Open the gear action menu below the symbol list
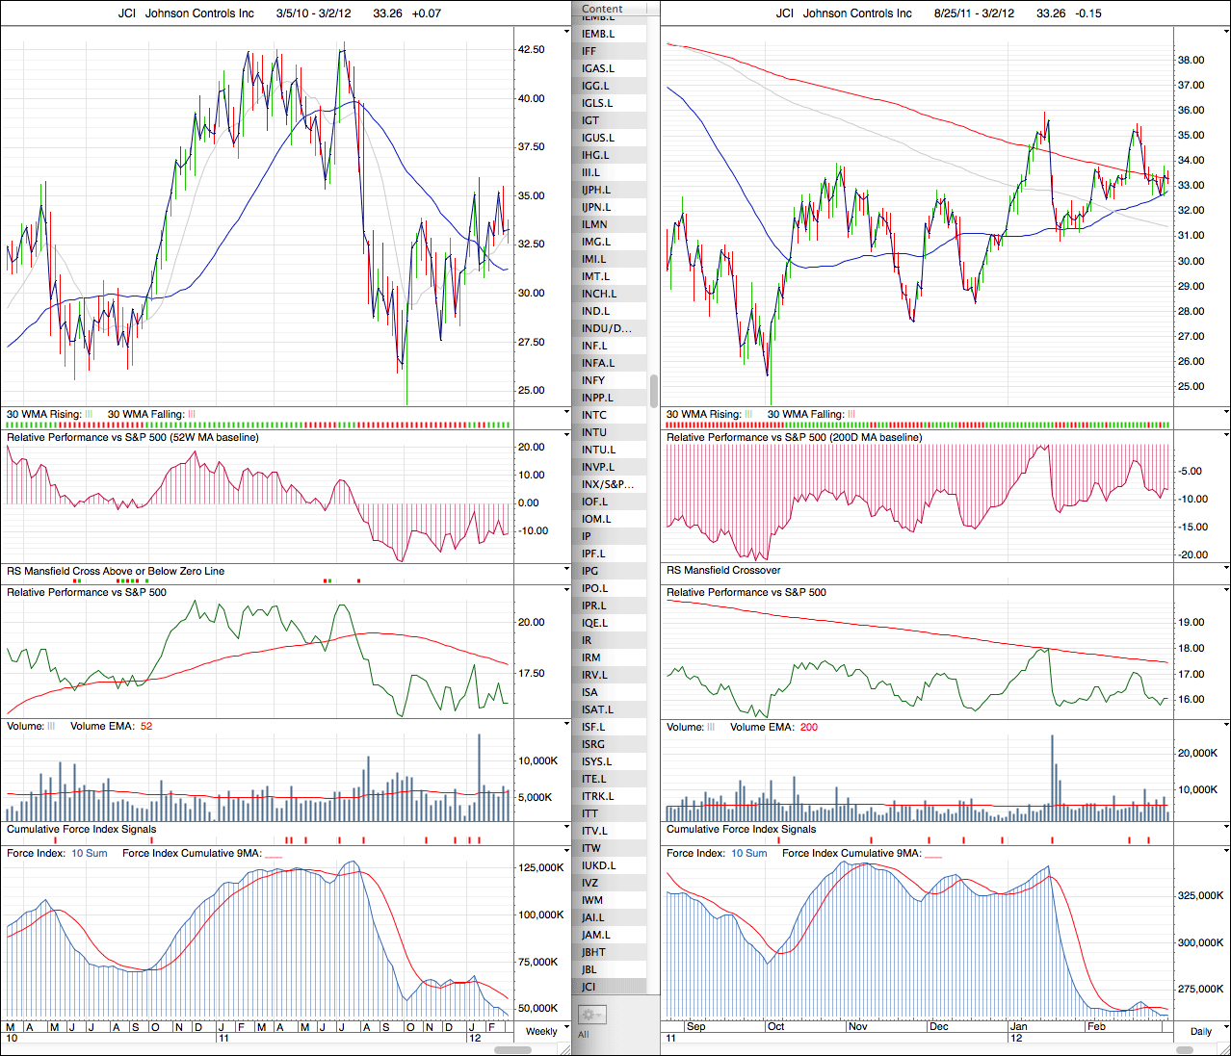 (591, 1015)
